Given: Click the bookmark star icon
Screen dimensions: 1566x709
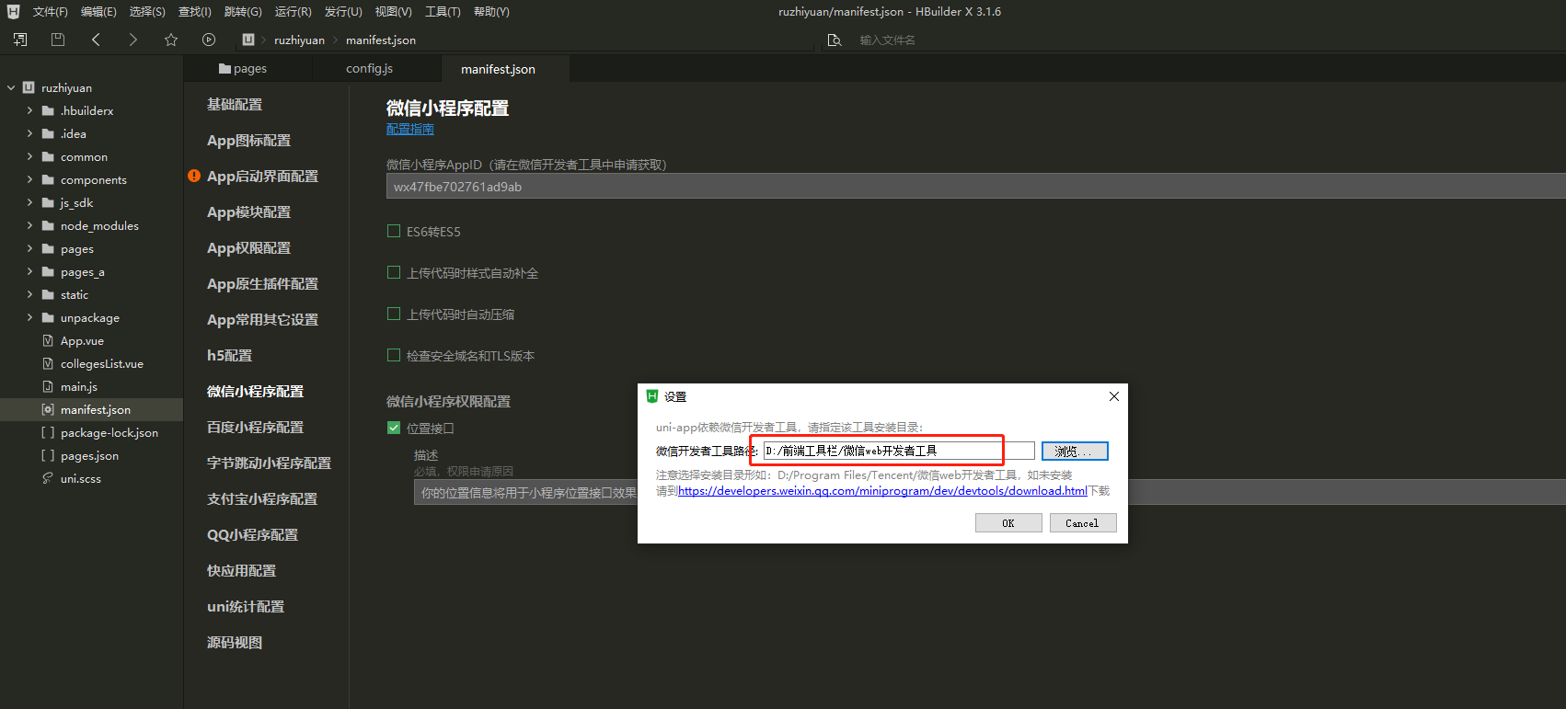Looking at the screenshot, I should [171, 40].
